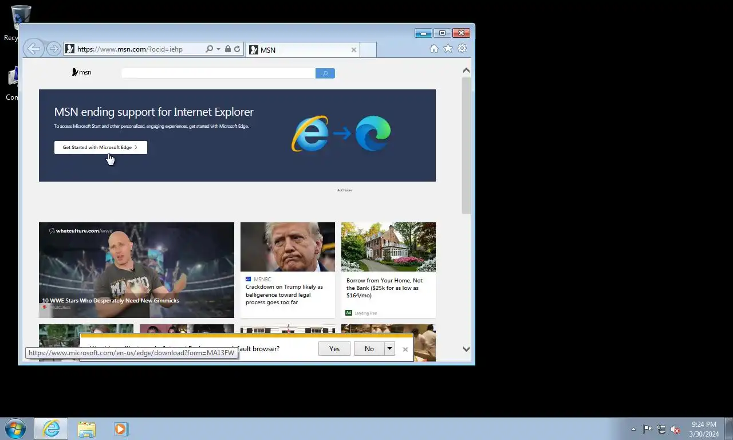Click the vertical scrollbar thumb
This screenshot has height=440, width=733.
(466, 146)
